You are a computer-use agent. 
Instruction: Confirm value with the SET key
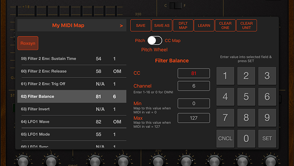pos(267,139)
